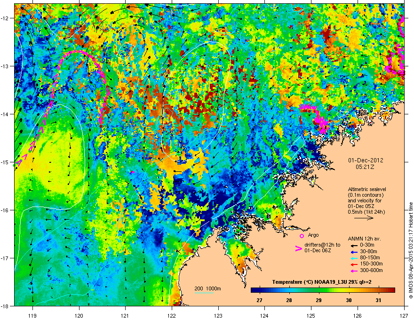
Task: Click the '-18' latitude axis label
Action: pyautogui.click(x=5, y=306)
